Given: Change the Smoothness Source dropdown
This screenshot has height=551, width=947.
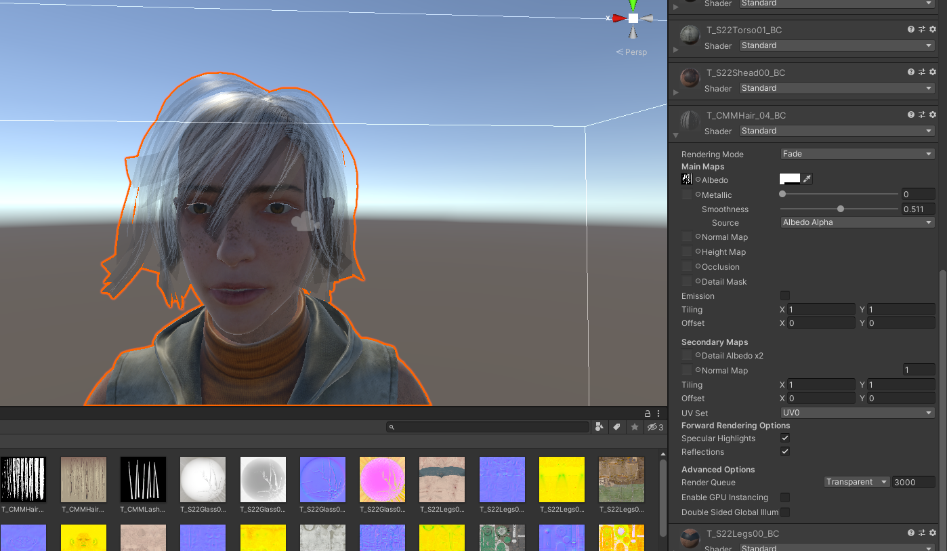Looking at the screenshot, I should click(x=857, y=222).
